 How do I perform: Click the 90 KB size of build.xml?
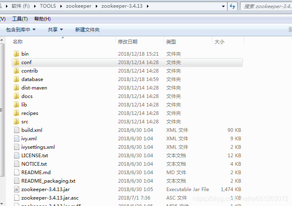(234, 130)
